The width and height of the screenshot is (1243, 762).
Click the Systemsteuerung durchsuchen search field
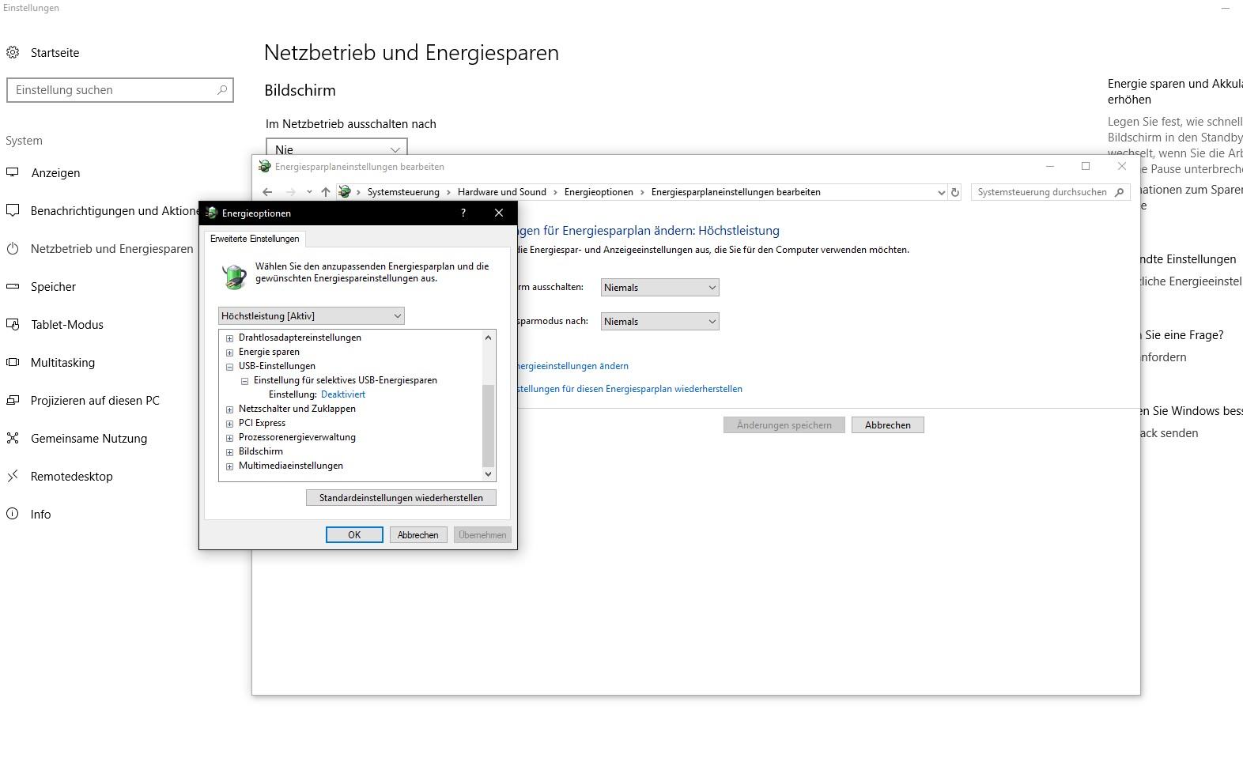coord(1050,192)
